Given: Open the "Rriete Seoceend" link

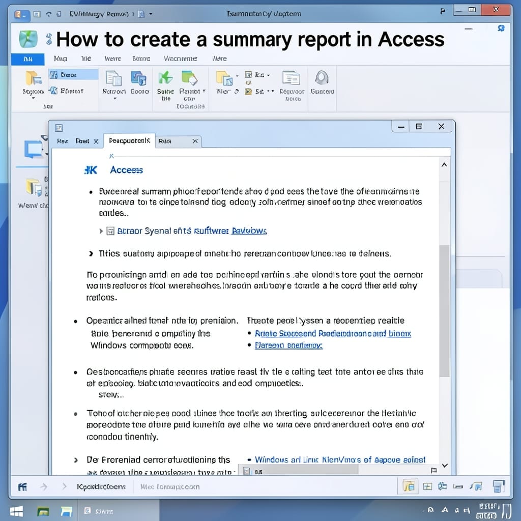Looking at the screenshot, I should pos(333,334).
